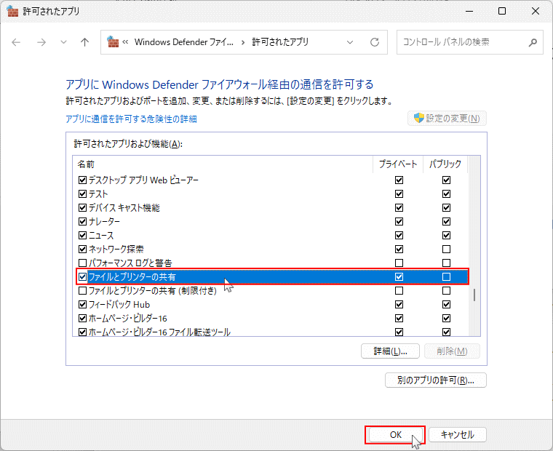Select the ネットワーク探索 row text
Screen dimensions: 553x451
point(116,250)
